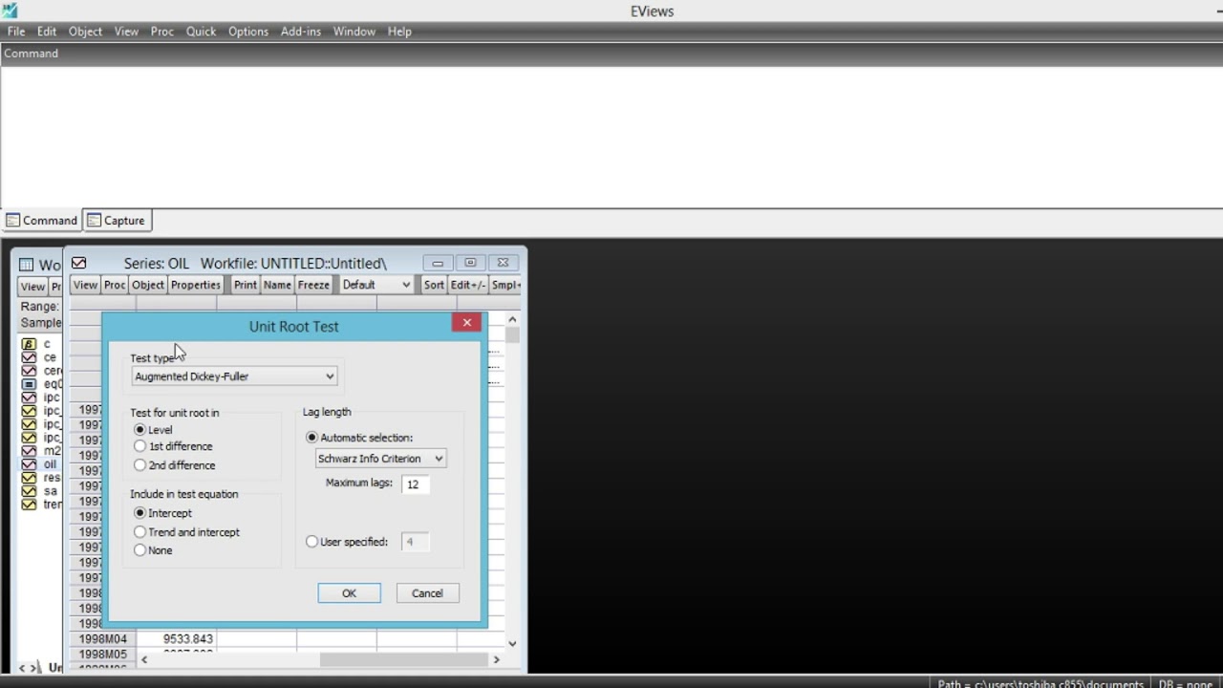Open the Object menu
Image resolution: width=1223 pixels, height=688 pixels.
click(x=85, y=32)
